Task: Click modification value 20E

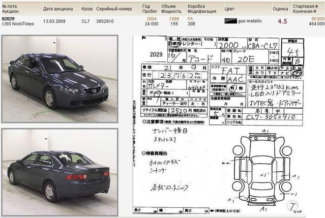Action: pos(192,24)
